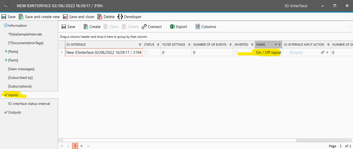The height and width of the screenshot is (149, 353).
Task: Open the Filter Settings column filter
Action: coord(189,45)
